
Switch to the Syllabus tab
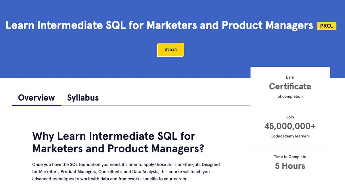click(x=83, y=98)
